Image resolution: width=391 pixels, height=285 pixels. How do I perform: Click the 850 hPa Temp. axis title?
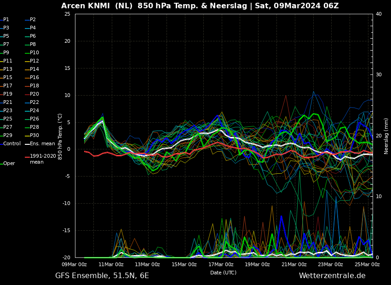[60, 137]
